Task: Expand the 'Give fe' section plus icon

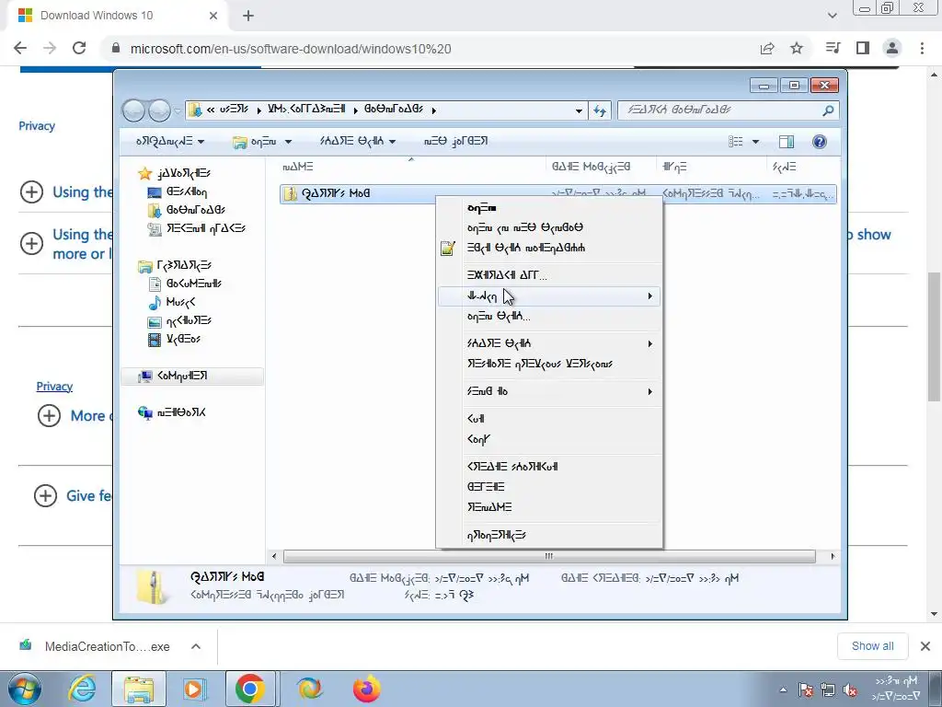Action: tap(46, 496)
